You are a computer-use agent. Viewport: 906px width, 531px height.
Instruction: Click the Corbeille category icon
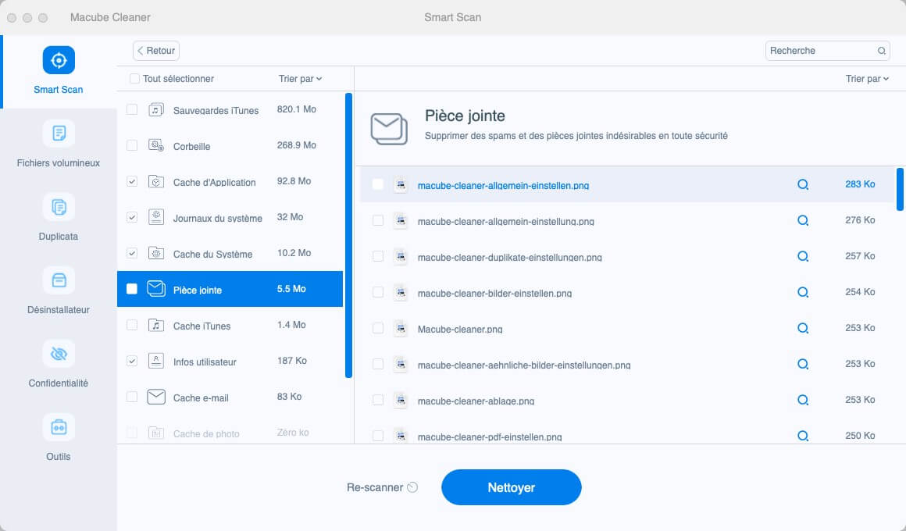(x=156, y=145)
